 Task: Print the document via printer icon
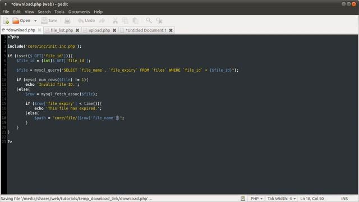pos(67,21)
